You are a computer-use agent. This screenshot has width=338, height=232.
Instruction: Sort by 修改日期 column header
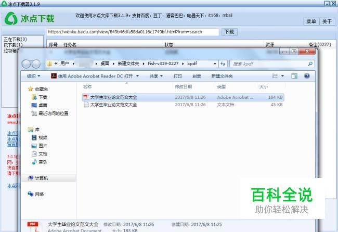point(183,86)
